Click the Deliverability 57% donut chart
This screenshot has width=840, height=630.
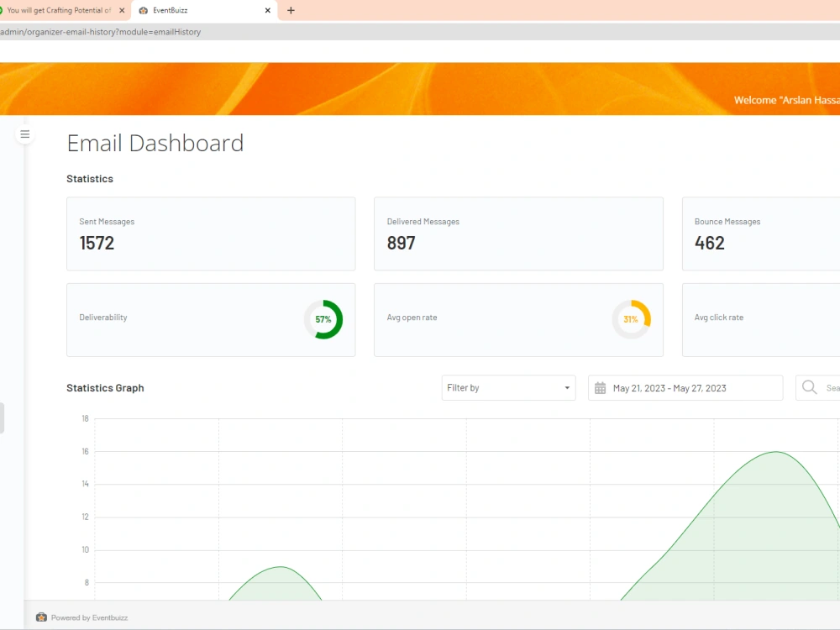pyautogui.click(x=323, y=319)
